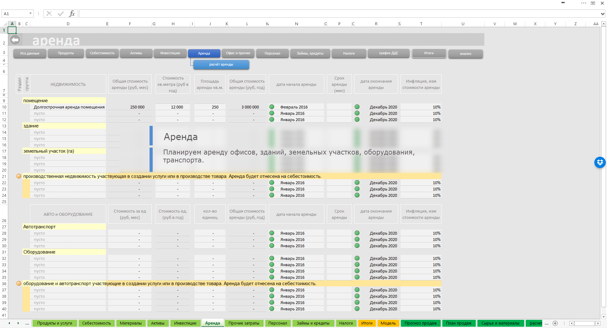Click the Персонал navigation button

click(273, 53)
